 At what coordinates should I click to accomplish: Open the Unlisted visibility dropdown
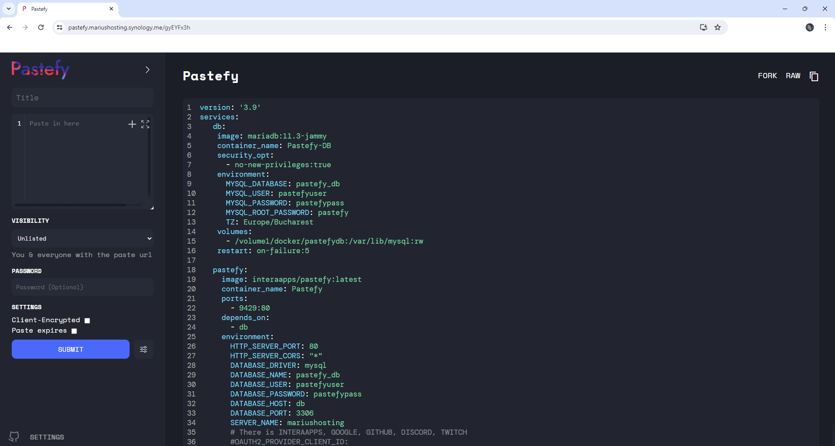point(82,238)
